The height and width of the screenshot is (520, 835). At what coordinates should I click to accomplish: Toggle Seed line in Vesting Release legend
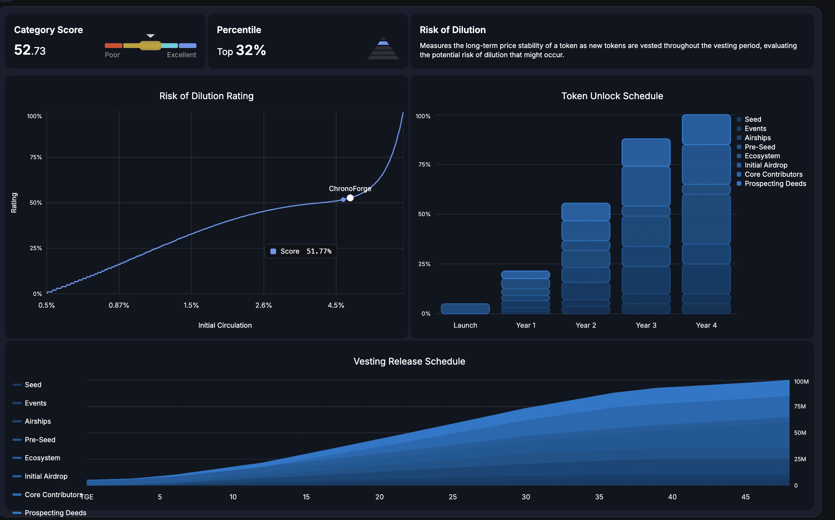pos(27,385)
